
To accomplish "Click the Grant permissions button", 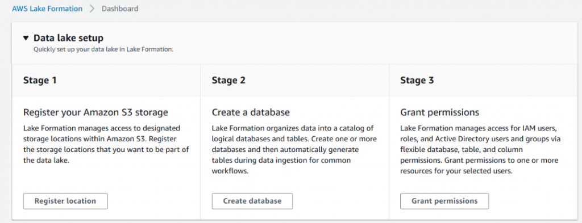I will click(x=444, y=201).
